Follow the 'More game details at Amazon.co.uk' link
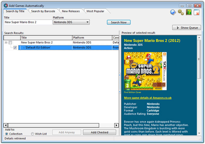 coord(148,98)
